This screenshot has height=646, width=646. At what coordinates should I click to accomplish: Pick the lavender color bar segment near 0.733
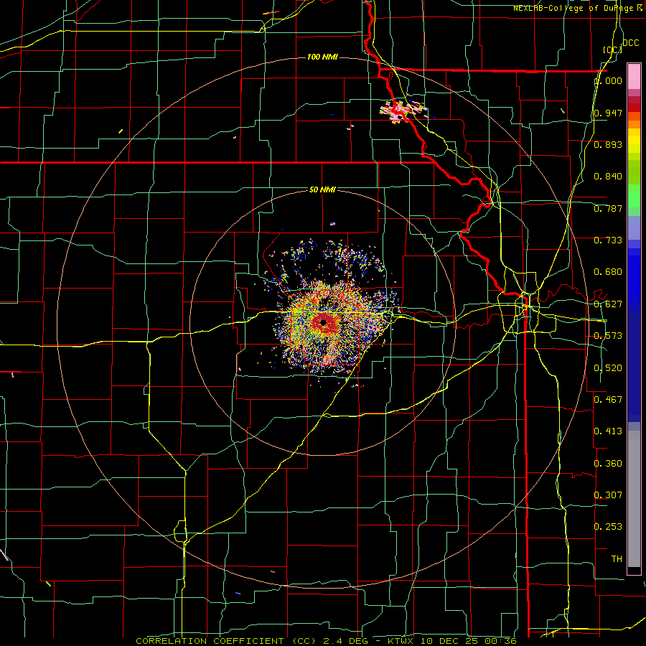(634, 232)
